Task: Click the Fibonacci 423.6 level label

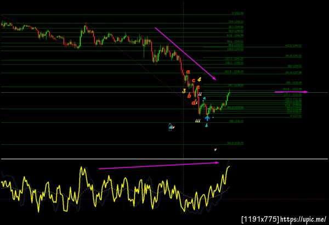Action: (293, 46)
